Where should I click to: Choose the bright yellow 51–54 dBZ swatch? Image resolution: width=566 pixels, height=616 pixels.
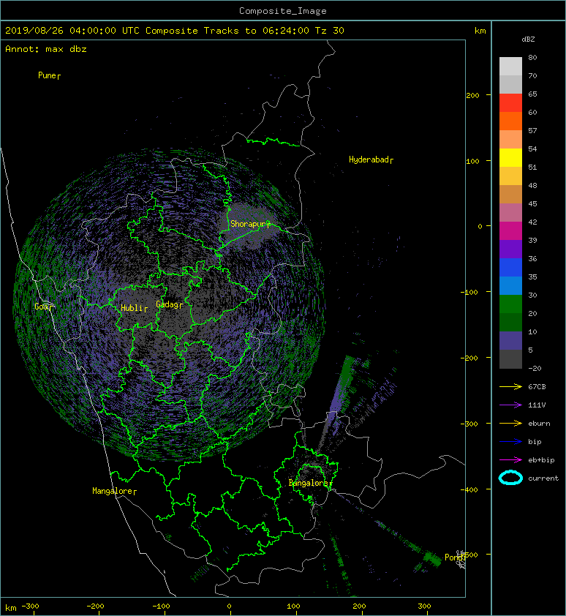pos(510,157)
